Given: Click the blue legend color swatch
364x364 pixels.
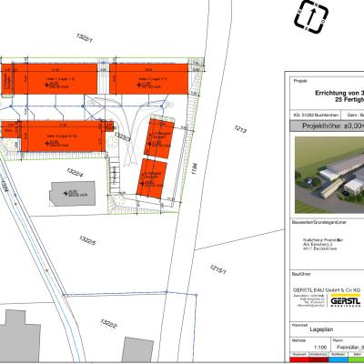Looking at the screenshot, I should 338,359.
